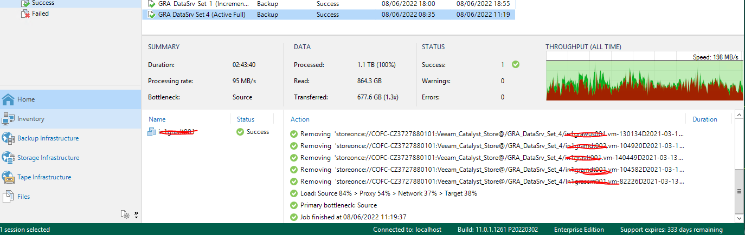Select the Failed tree item

click(x=40, y=14)
